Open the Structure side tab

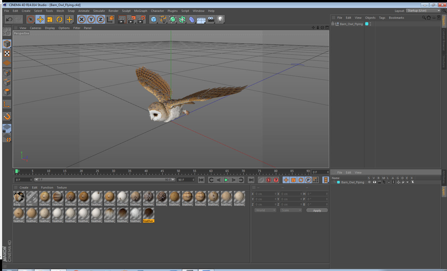[x=444, y=61]
